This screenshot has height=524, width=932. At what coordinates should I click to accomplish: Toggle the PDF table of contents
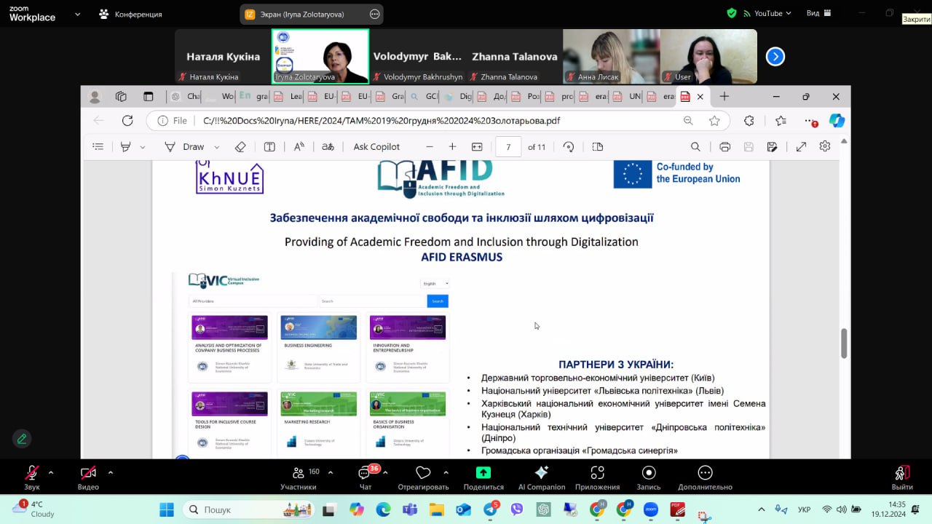click(x=98, y=147)
